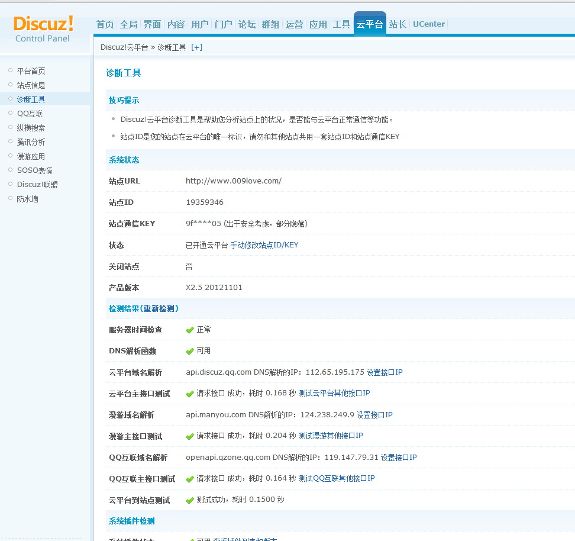The height and width of the screenshot is (541, 575).
Task: Open 纵横搜索 in sidebar
Action: 31,128
